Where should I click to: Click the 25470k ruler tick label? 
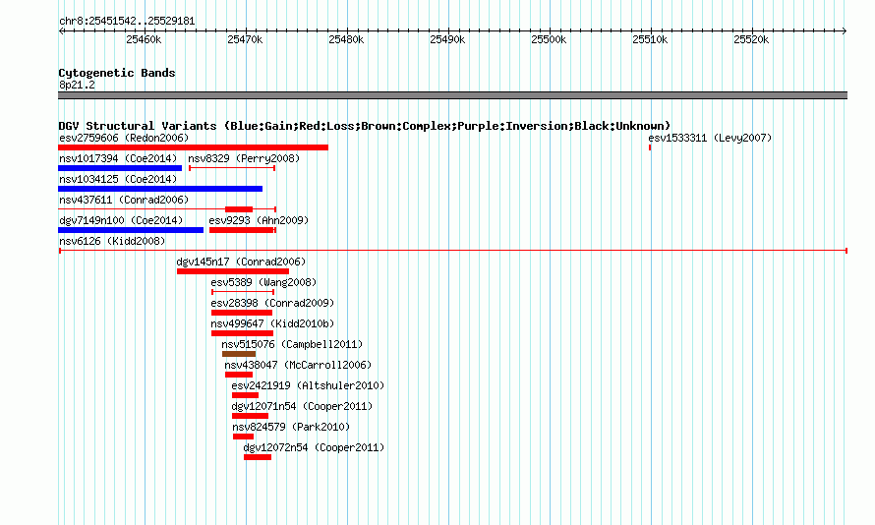click(x=245, y=39)
